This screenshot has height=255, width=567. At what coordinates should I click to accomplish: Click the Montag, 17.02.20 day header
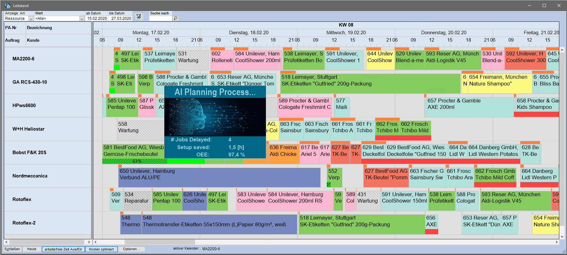[151, 33]
